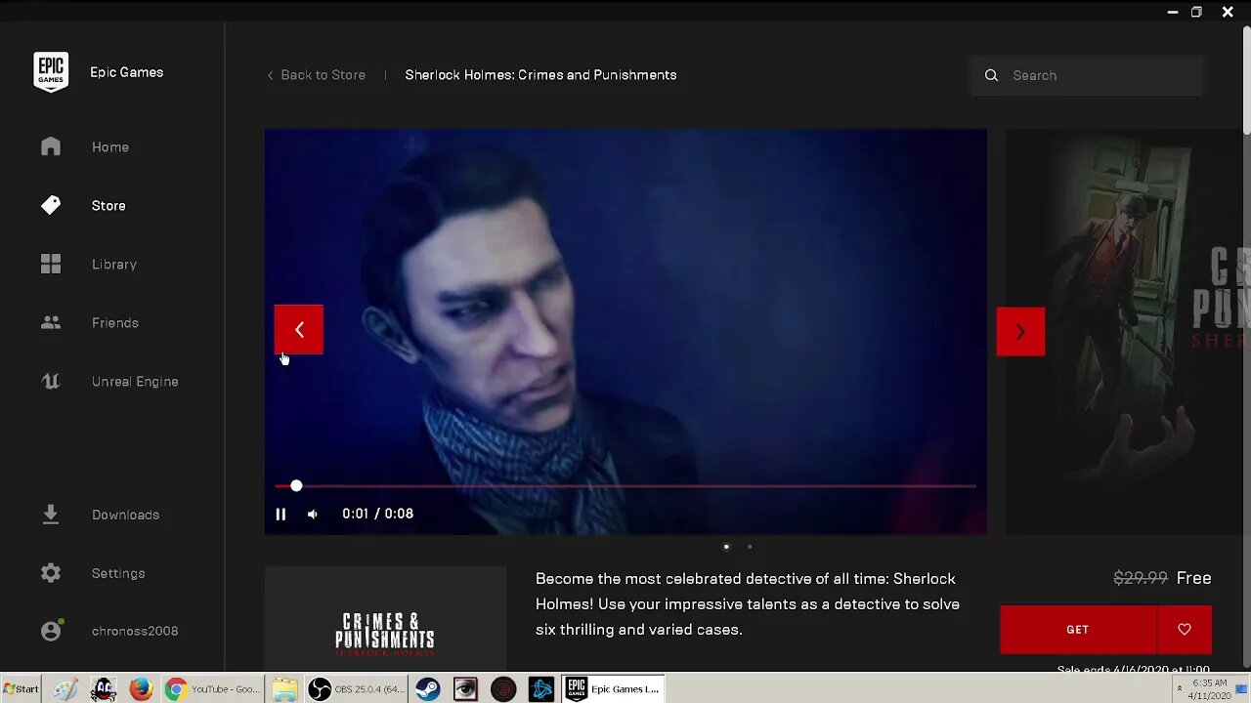Select the Store tag icon
The height and width of the screenshot is (703, 1251).
pos(51,205)
